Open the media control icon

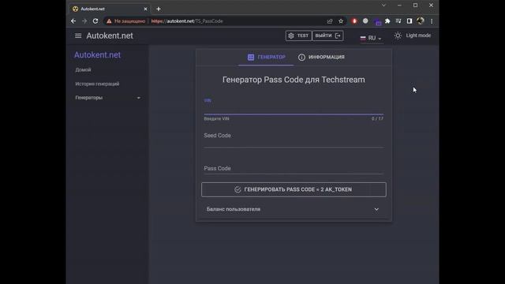[398, 21]
